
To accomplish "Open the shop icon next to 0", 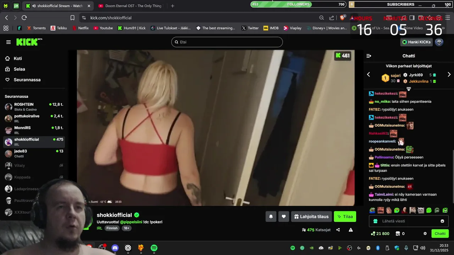I will [398, 234].
